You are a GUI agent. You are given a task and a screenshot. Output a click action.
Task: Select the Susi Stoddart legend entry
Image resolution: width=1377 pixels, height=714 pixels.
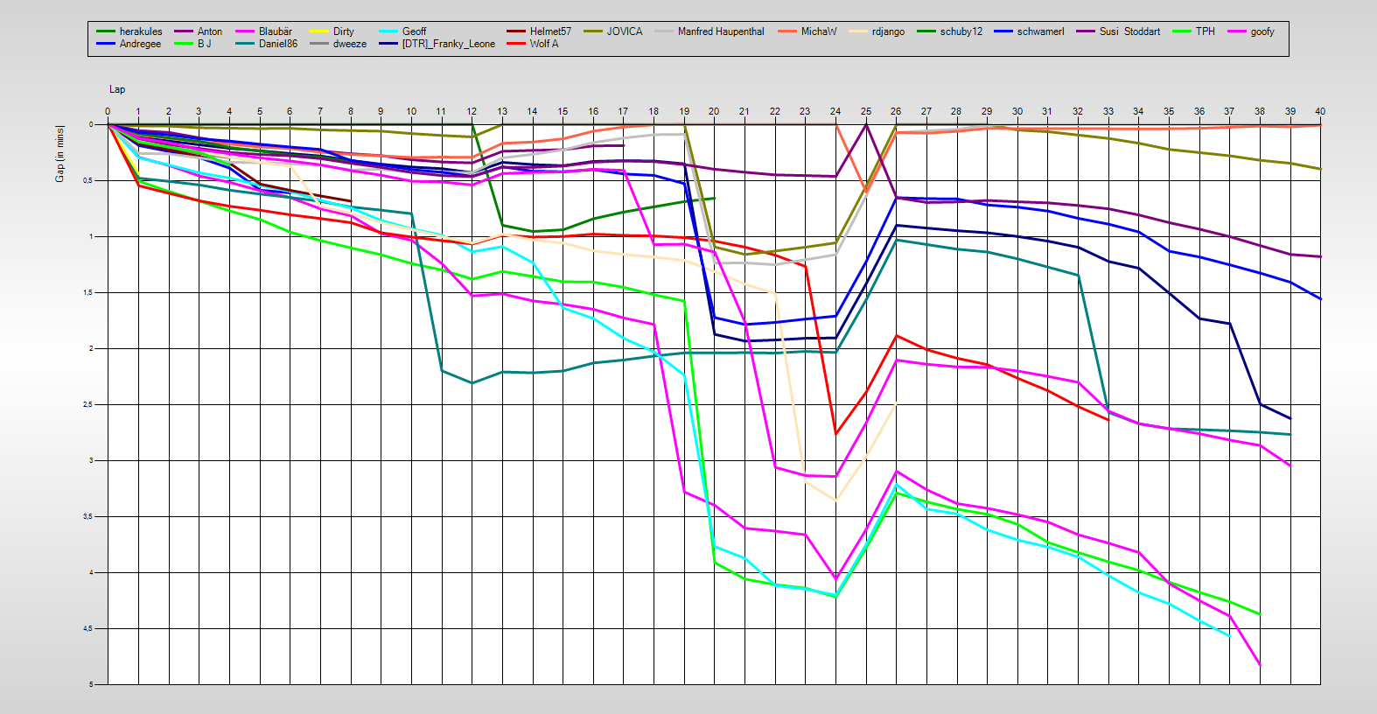1129,31
